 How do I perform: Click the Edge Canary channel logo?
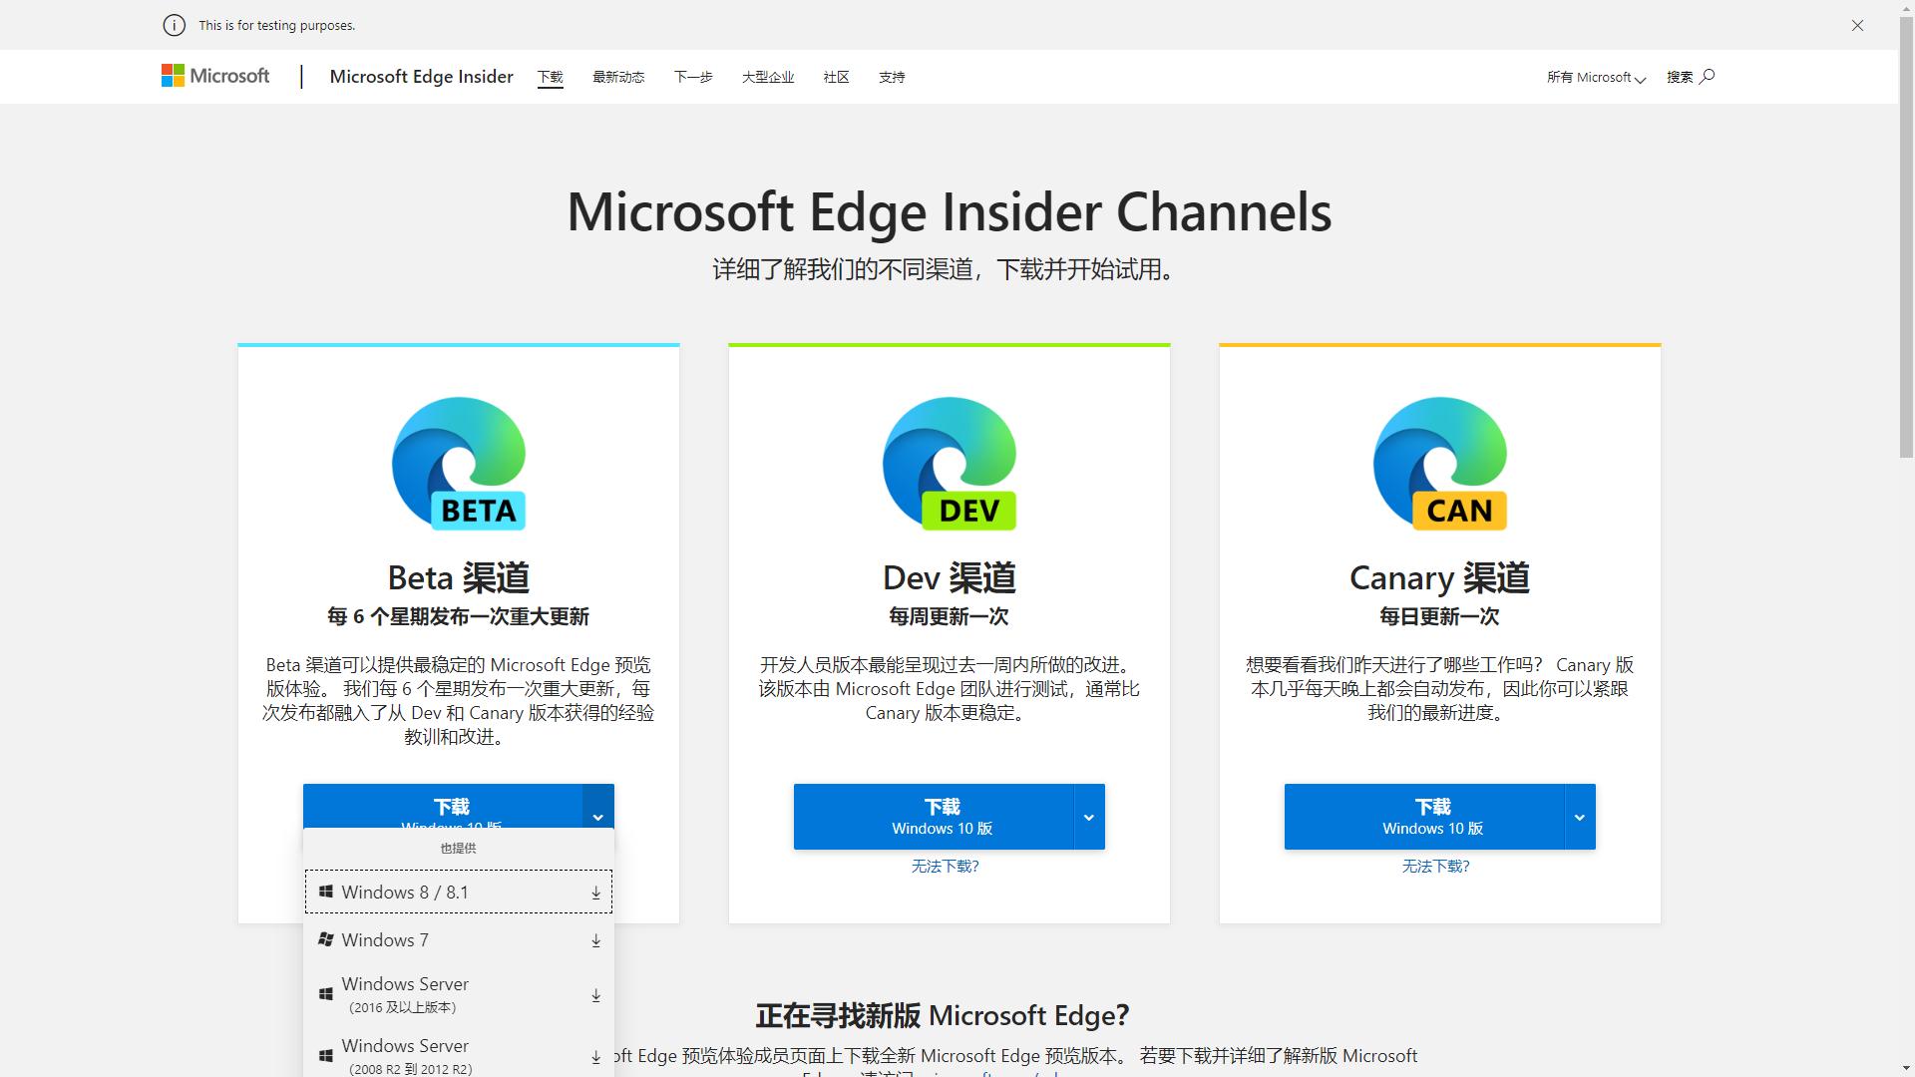(x=1439, y=464)
